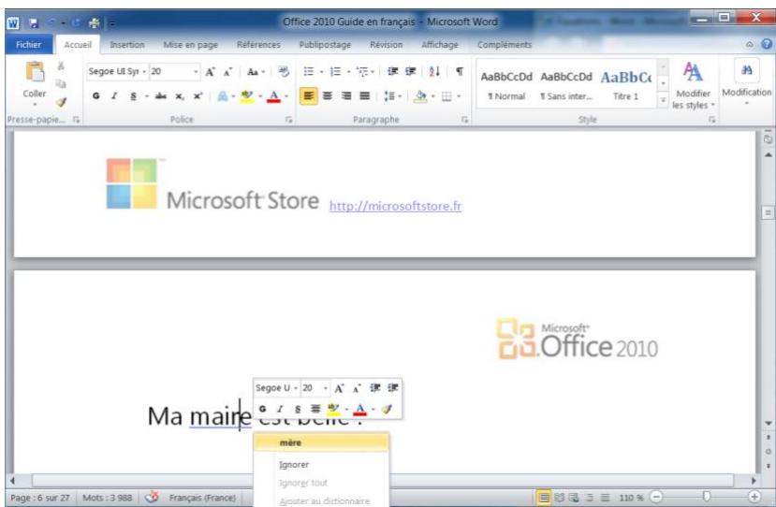
Task: Increase font size with ribbon grow-font icon
Action: (x=211, y=72)
